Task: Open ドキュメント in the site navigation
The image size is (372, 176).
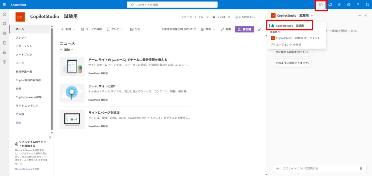Action: pyautogui.click(x=24, y=46)
